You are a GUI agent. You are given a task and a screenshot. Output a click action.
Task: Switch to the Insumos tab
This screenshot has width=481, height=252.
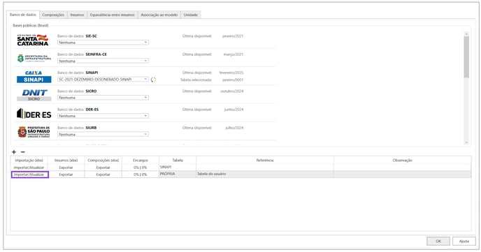click(x=77, y=15)
